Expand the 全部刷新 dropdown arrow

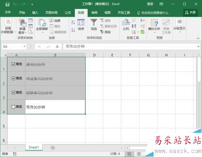(x=42, y=33)
